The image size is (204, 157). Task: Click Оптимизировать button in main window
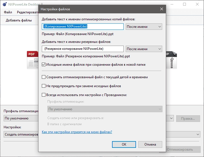[180, 149]
